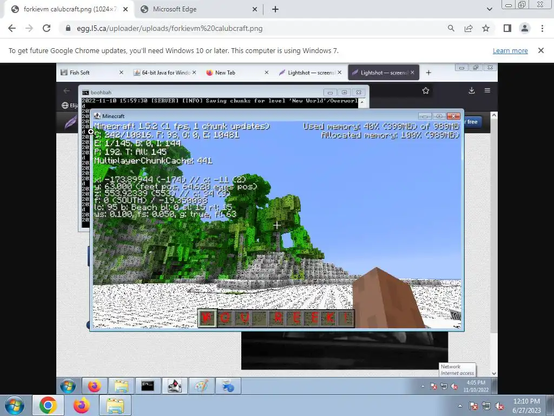Open the Chrome profile avatar button

pyautogui.click(x=525, y=28)
